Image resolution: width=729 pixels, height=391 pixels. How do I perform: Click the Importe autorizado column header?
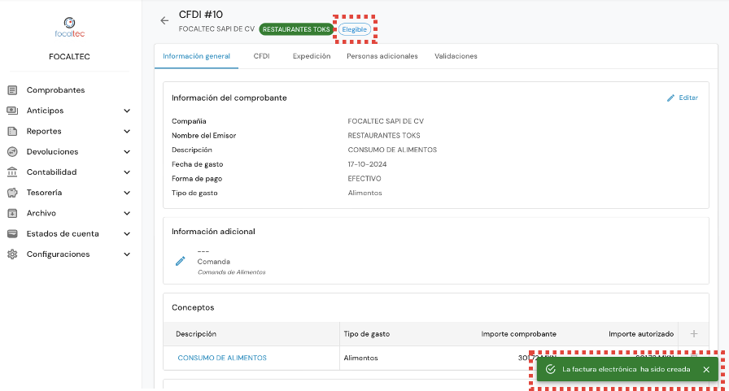click(641, 334)
